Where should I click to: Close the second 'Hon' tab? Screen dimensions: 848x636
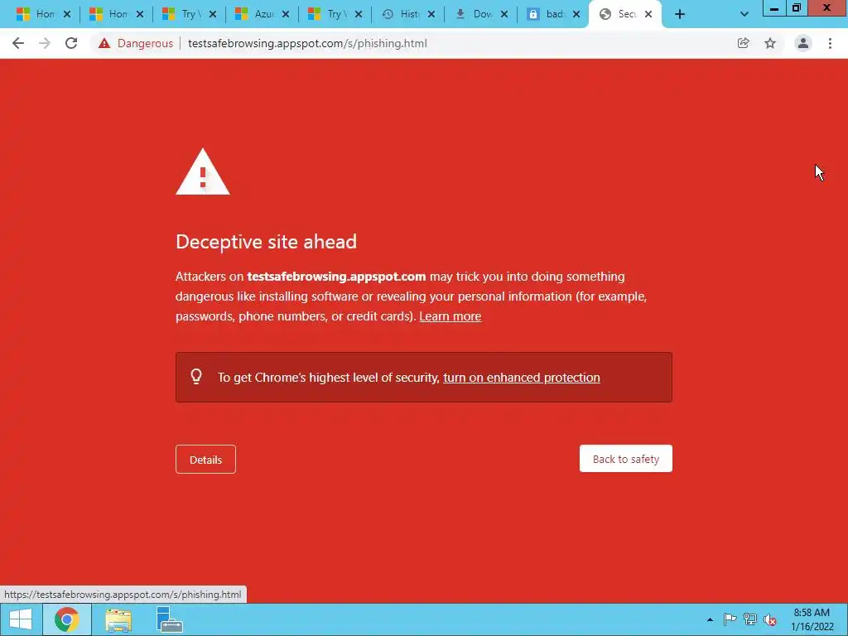[x=139, y=14]
